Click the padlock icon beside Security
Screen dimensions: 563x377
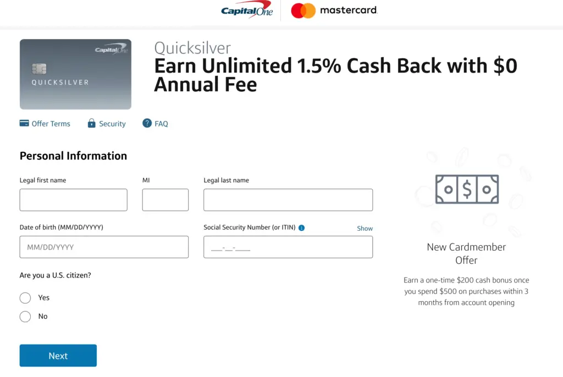point(91,123)
